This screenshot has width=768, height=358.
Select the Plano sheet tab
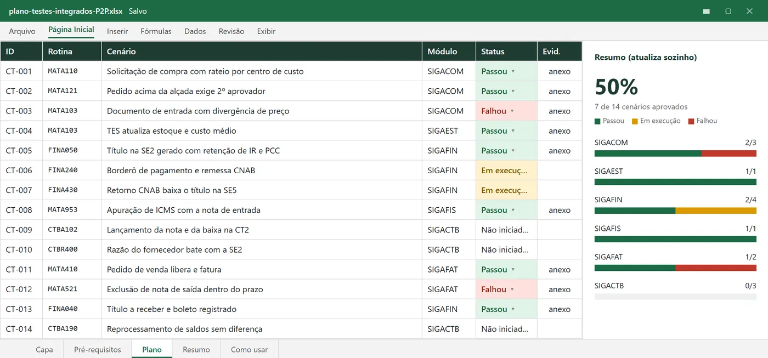tap(152, 349)
